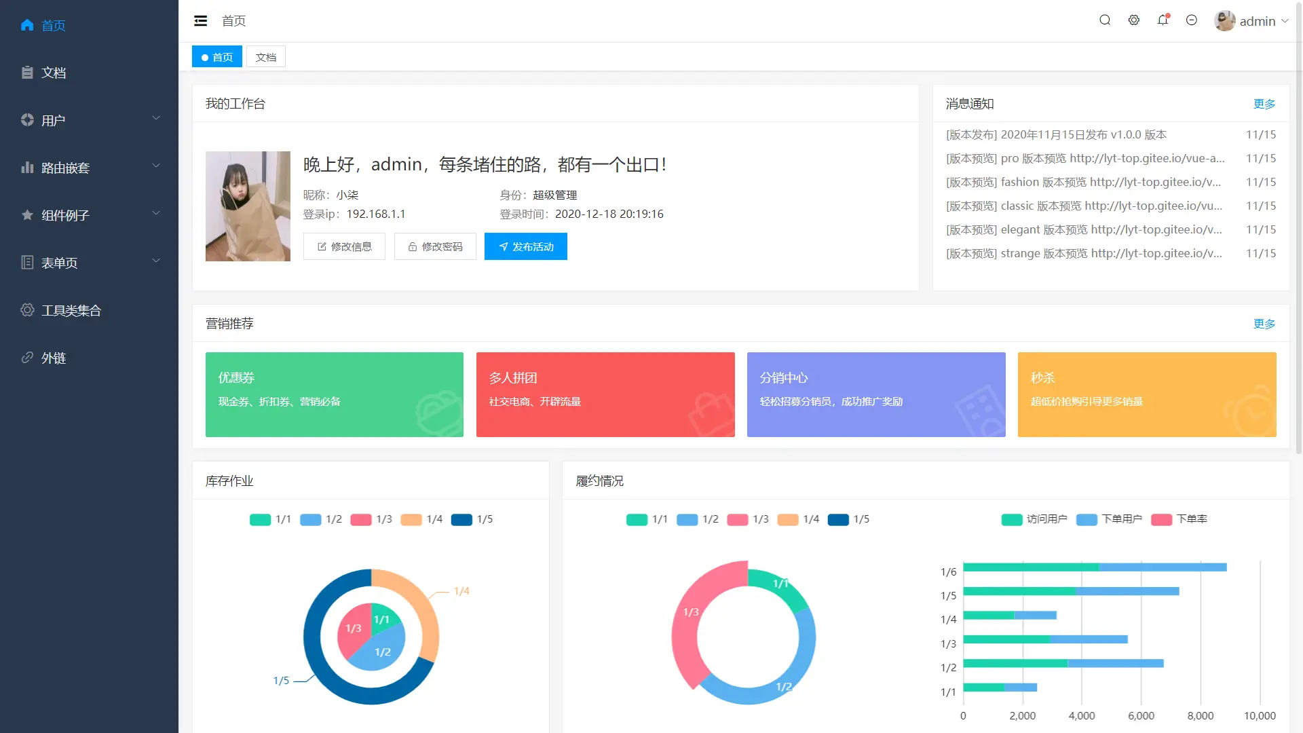Viewport: 1303px width, 733px height.
Task: Open theme settings gear icon in header
Action: (1134, 20)
